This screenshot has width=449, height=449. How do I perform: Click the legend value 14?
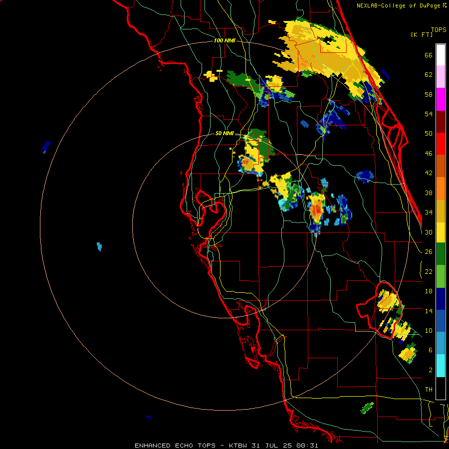coord(429,311)
